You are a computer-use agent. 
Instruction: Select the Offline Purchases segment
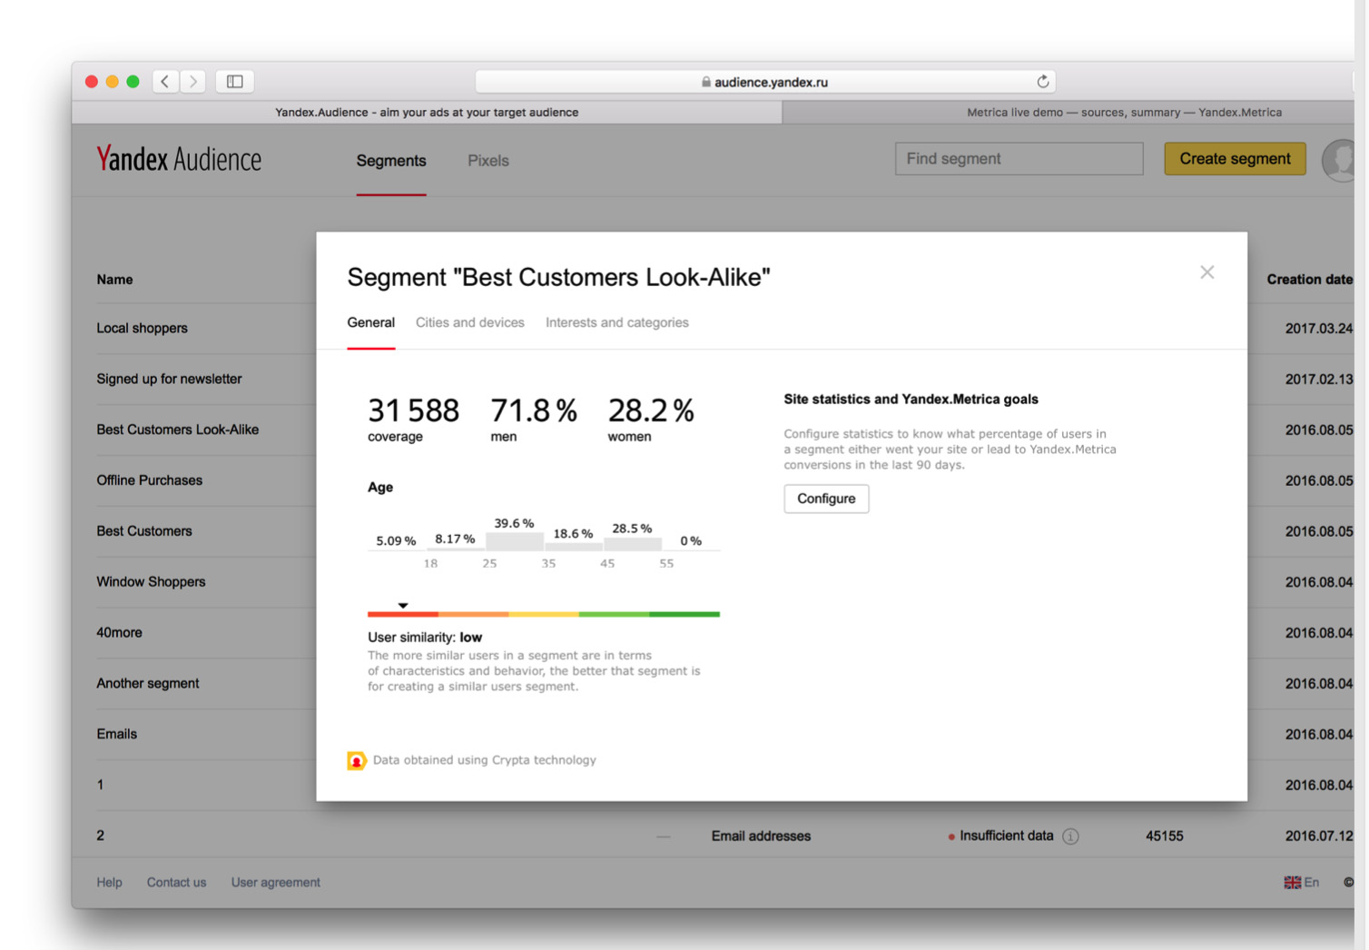point(149,480)
